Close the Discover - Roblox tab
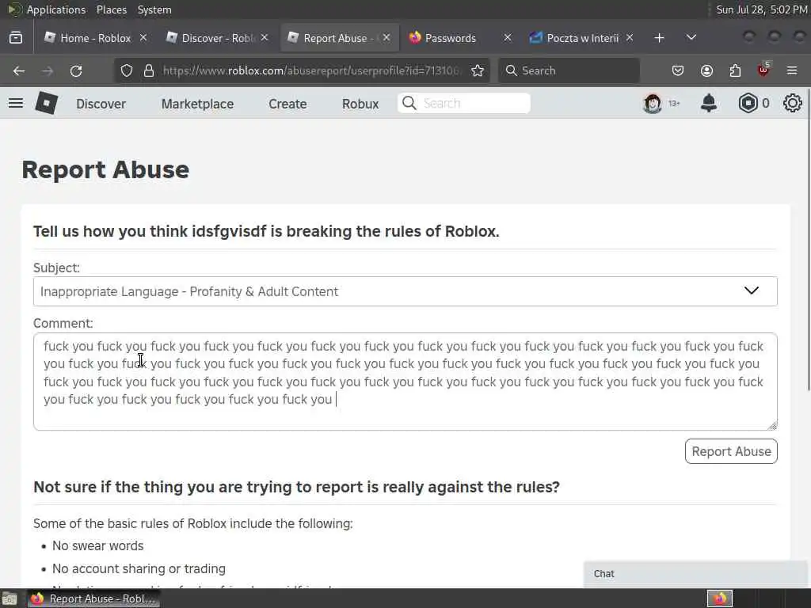Viewport: 811px width, 608px height. (265, 38)
